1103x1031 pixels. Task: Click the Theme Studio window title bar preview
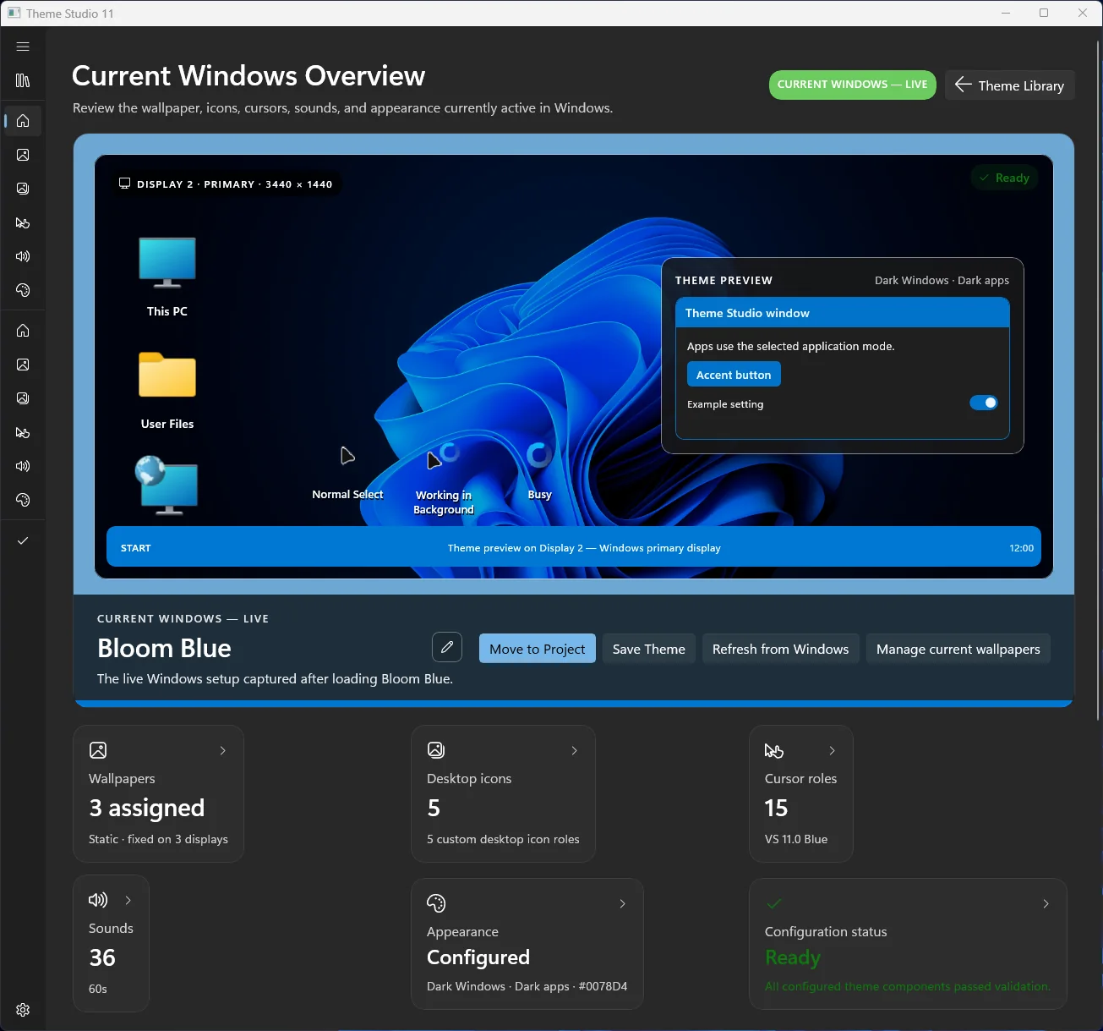pyautogui.click(x=843, y=312)
